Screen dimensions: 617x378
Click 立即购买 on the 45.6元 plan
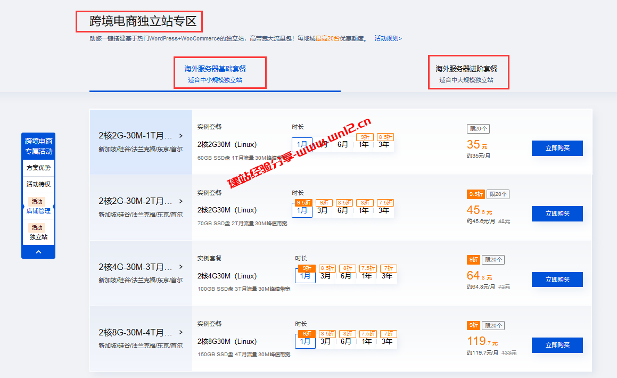click(x=557, y=213)
